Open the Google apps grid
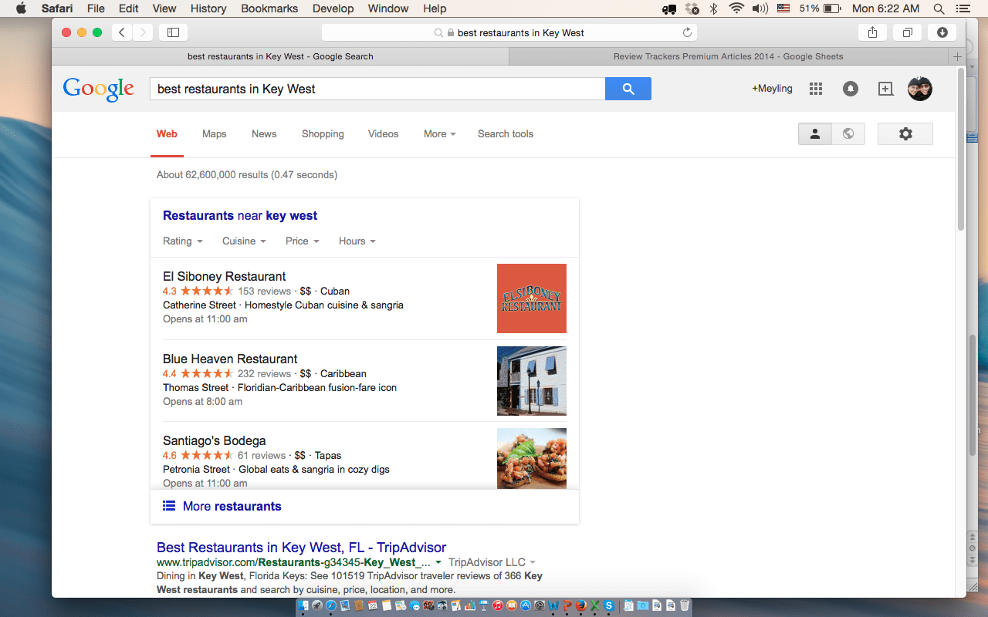Image resolution: width=988 pixels, height=617 pixels. click(x=816, y=89)
